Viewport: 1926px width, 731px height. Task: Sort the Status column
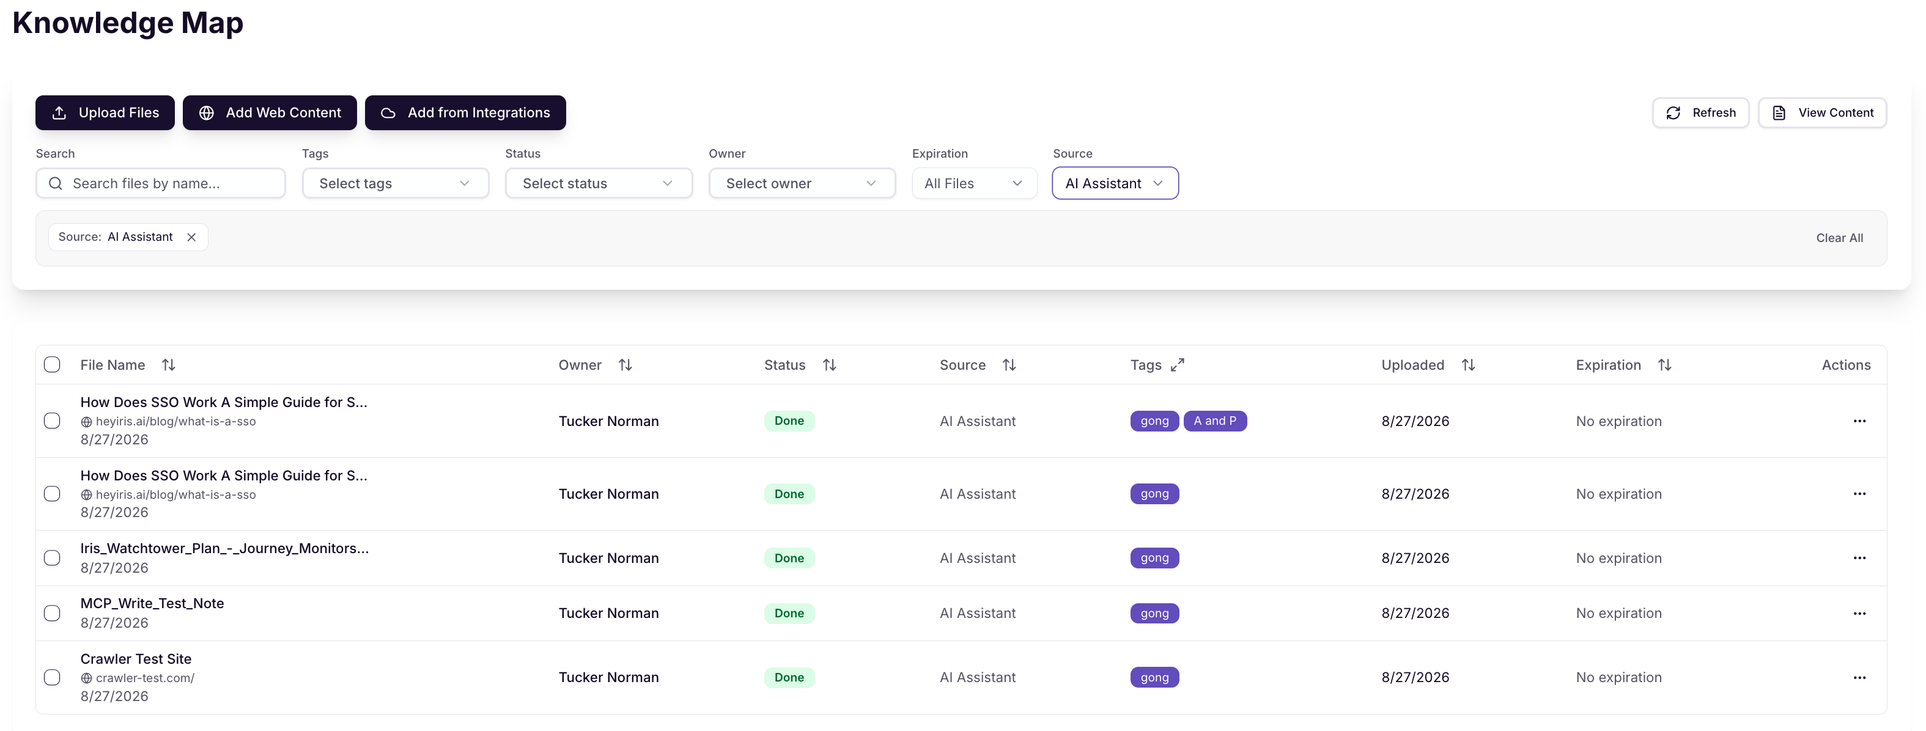(x=829, y=365)
